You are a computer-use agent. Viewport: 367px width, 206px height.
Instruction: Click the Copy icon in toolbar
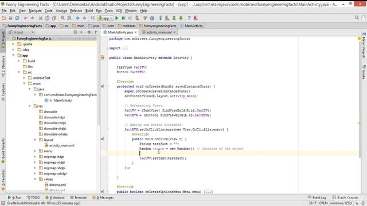pos(47,18)
